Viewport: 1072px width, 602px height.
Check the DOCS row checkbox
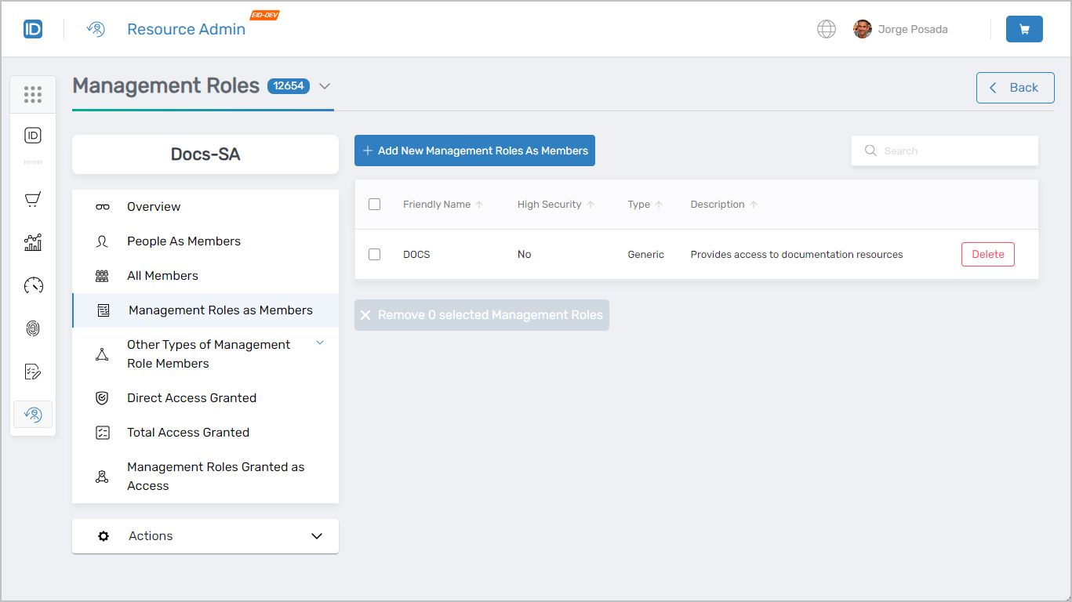[374, 254]
